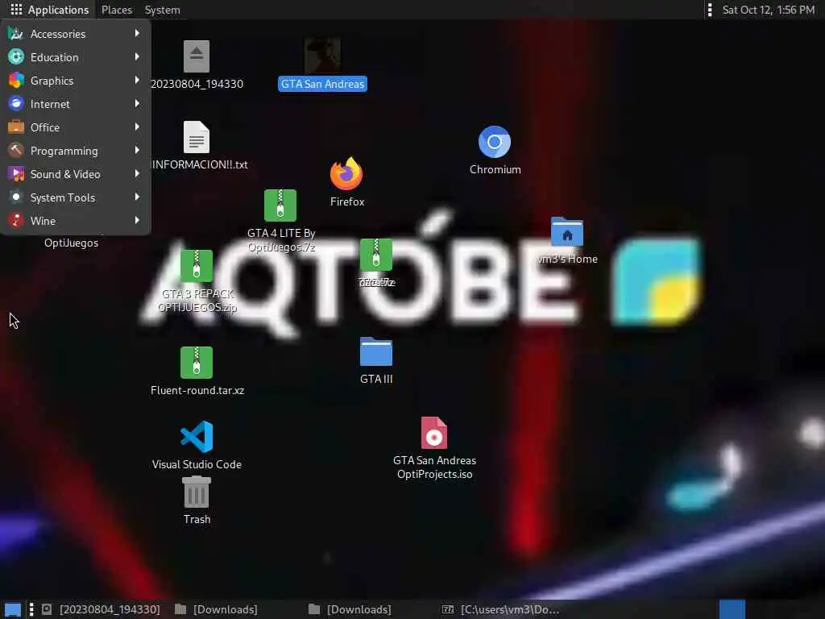Screen dimensions: 825x619
Task: Click the System Tools category icon
Action: pyautogui.click(x=16, y=197)
